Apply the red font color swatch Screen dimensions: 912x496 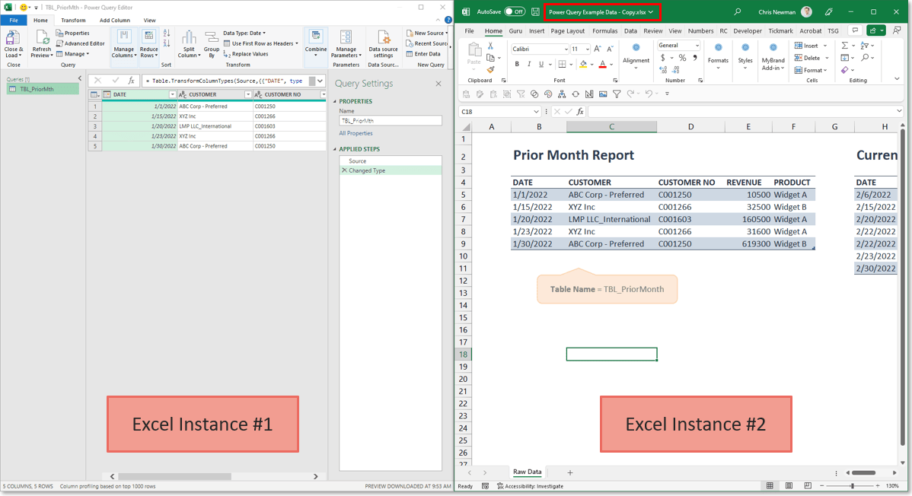603,65
